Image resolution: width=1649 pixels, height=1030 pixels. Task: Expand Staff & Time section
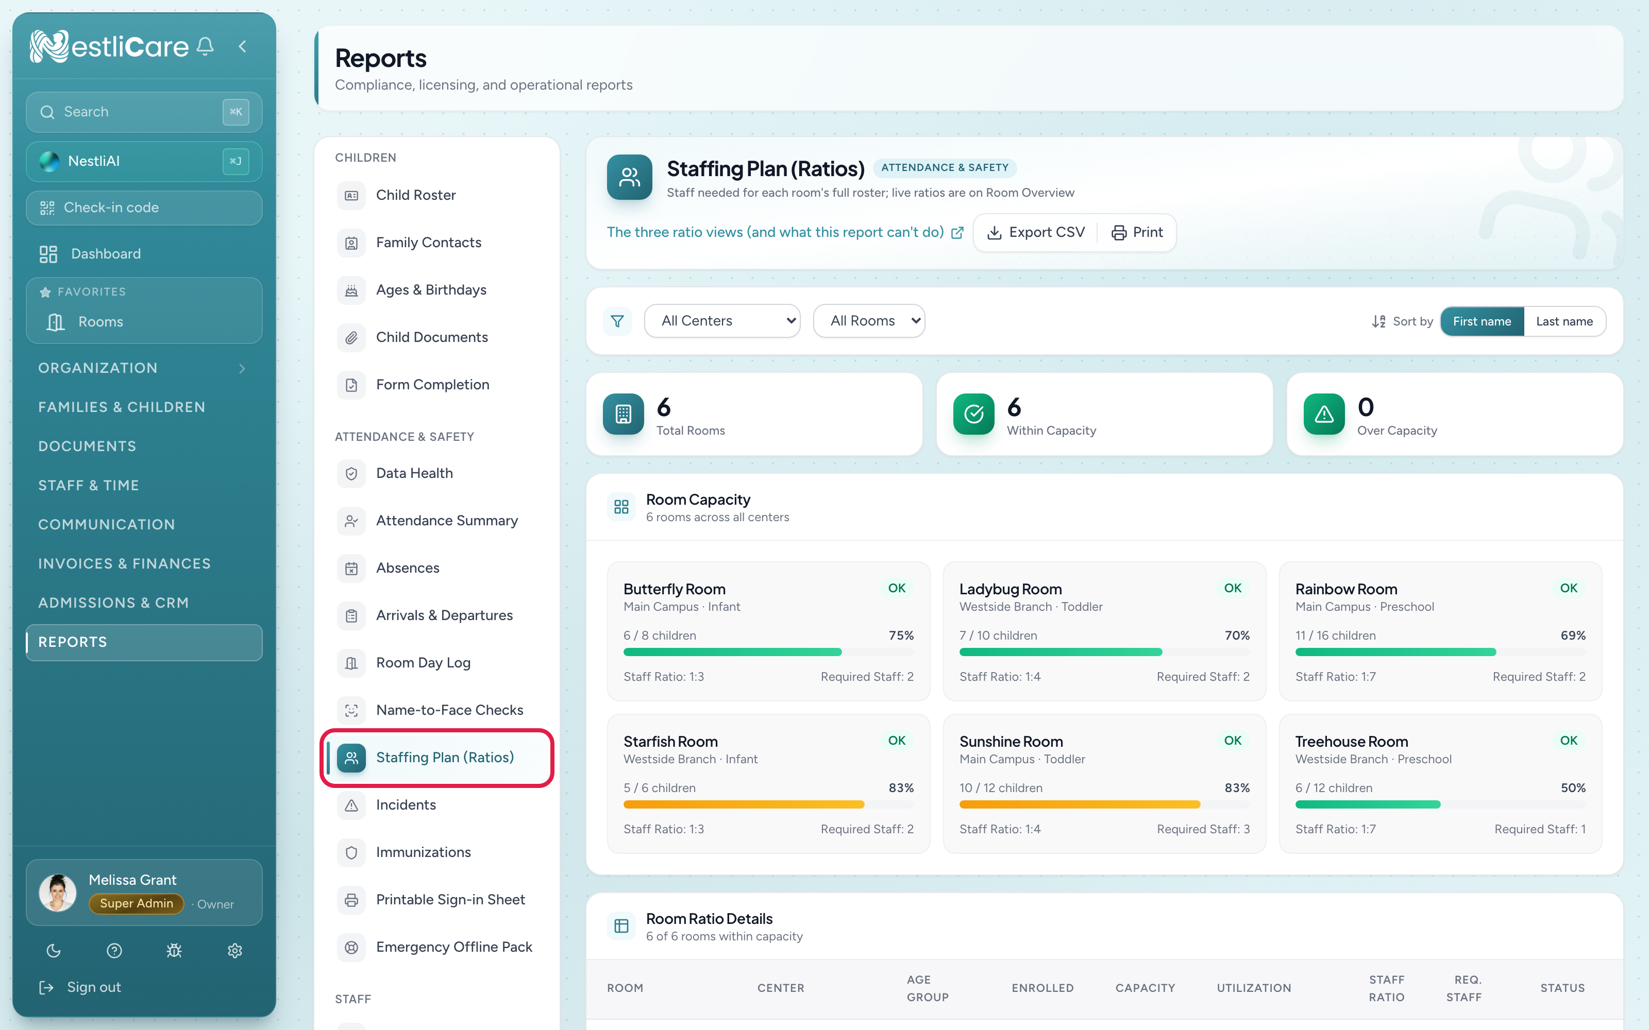click(144, 485)
